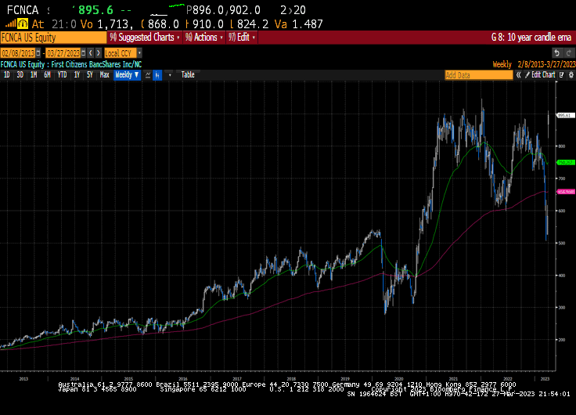Expand the Weekly periodicity dropdown
The width and height of the screenshot is (576, 415).
pyautogui.click(x=127, y=75)
